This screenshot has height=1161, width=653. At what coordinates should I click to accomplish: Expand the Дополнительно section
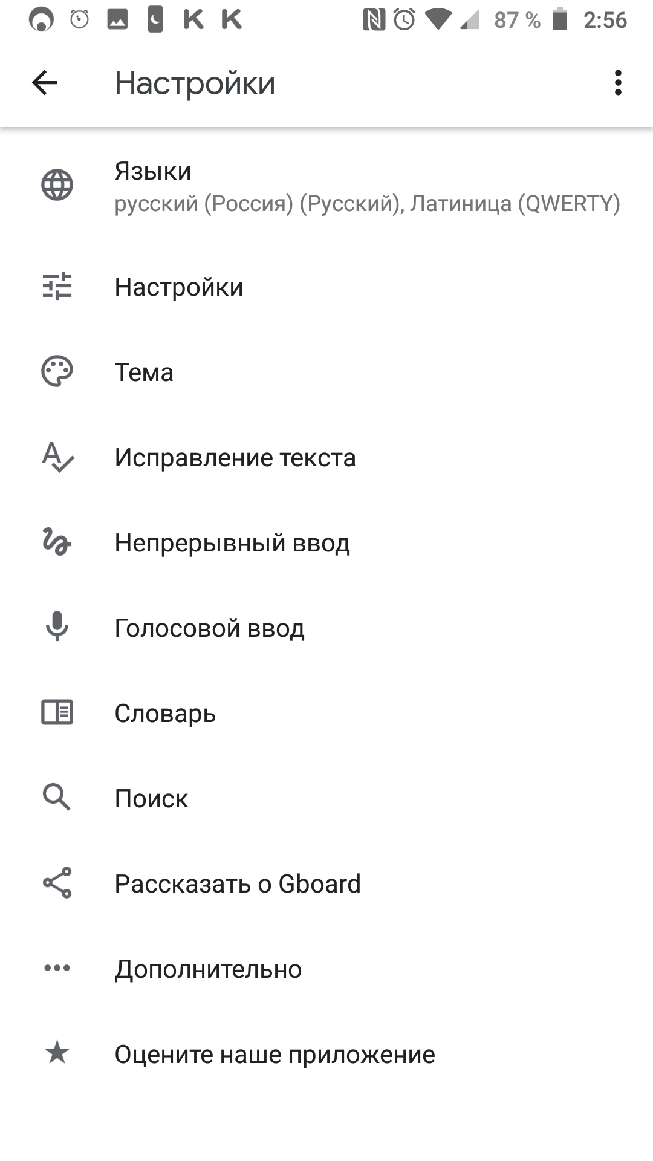click(208, 969)
